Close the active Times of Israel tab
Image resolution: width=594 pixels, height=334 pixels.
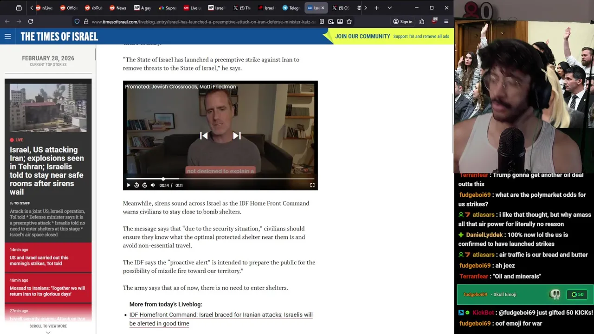coord(323,8)
